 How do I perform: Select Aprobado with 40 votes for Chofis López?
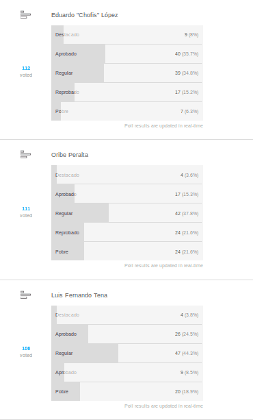point(127,54)
